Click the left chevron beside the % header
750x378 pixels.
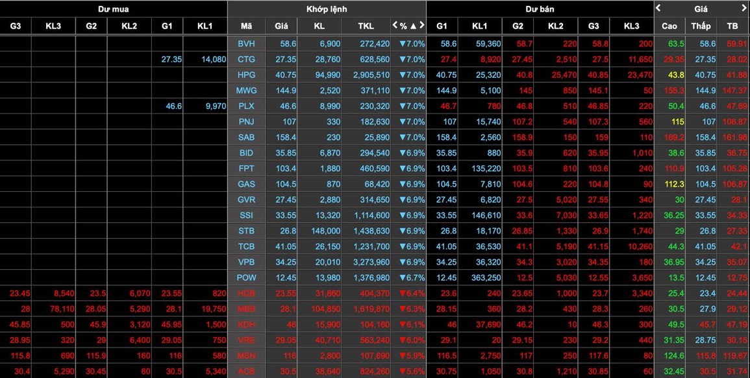[395, 25]
